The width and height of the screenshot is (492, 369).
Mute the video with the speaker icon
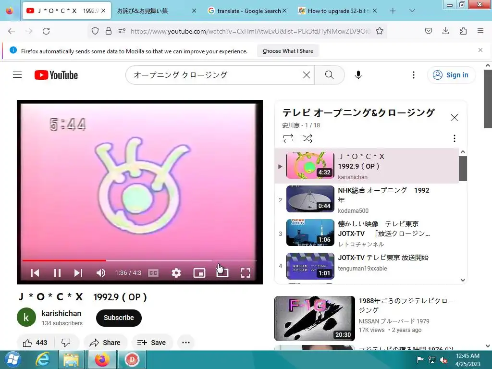(x=100, y=273)
